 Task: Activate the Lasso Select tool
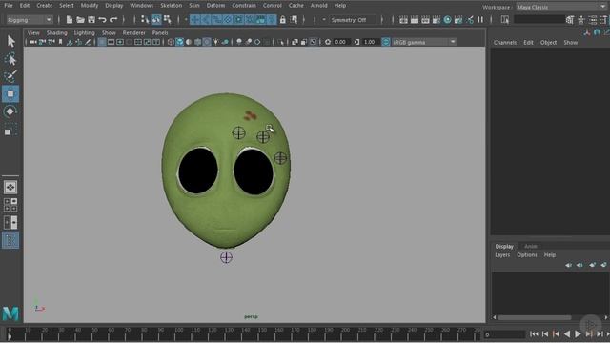(x=10, y=59)
